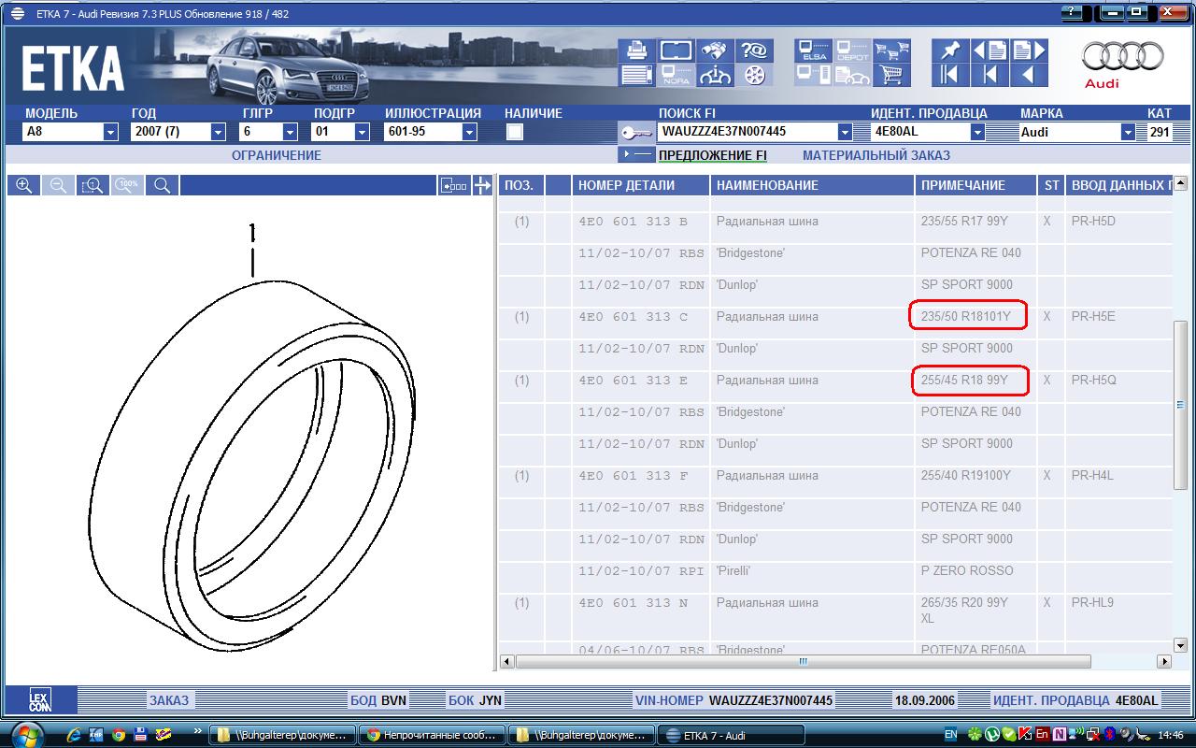Open the binoculars search tool
Viewport: 1196px width, 748px height.
[x=716, y=50]
